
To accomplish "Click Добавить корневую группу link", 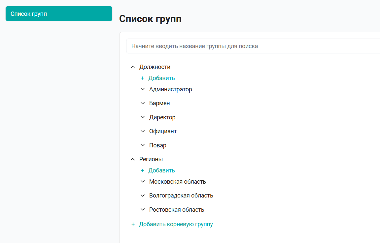I will tap(176, 224).
